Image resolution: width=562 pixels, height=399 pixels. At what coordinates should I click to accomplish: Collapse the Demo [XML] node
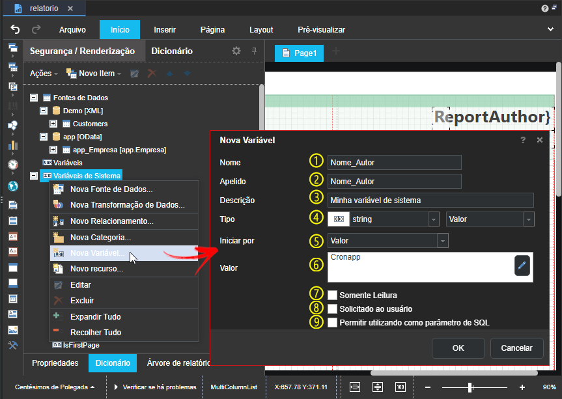(x=44, y=111)
